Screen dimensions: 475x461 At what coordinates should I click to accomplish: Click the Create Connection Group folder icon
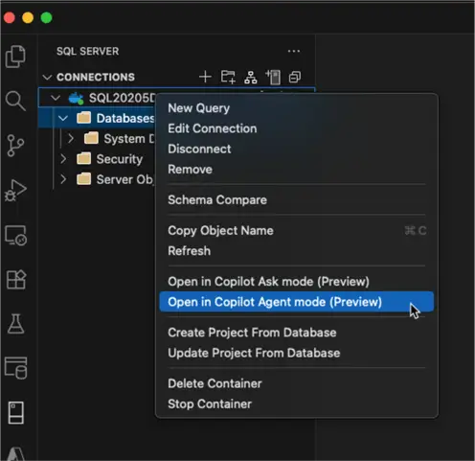click(228, 77)
